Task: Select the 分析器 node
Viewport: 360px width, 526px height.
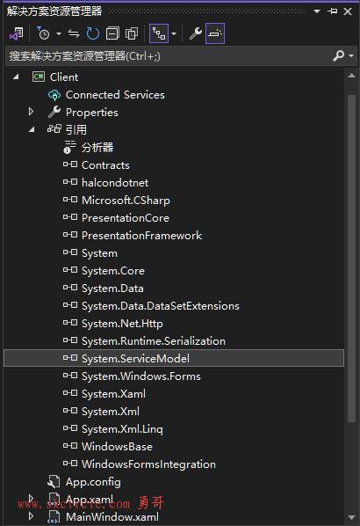Action: click(97, 147)
